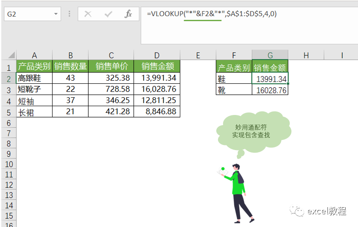Select row 3 header
Image resolution: width=358 pixels, height=227 pixels.
click(x=8, y=90)
